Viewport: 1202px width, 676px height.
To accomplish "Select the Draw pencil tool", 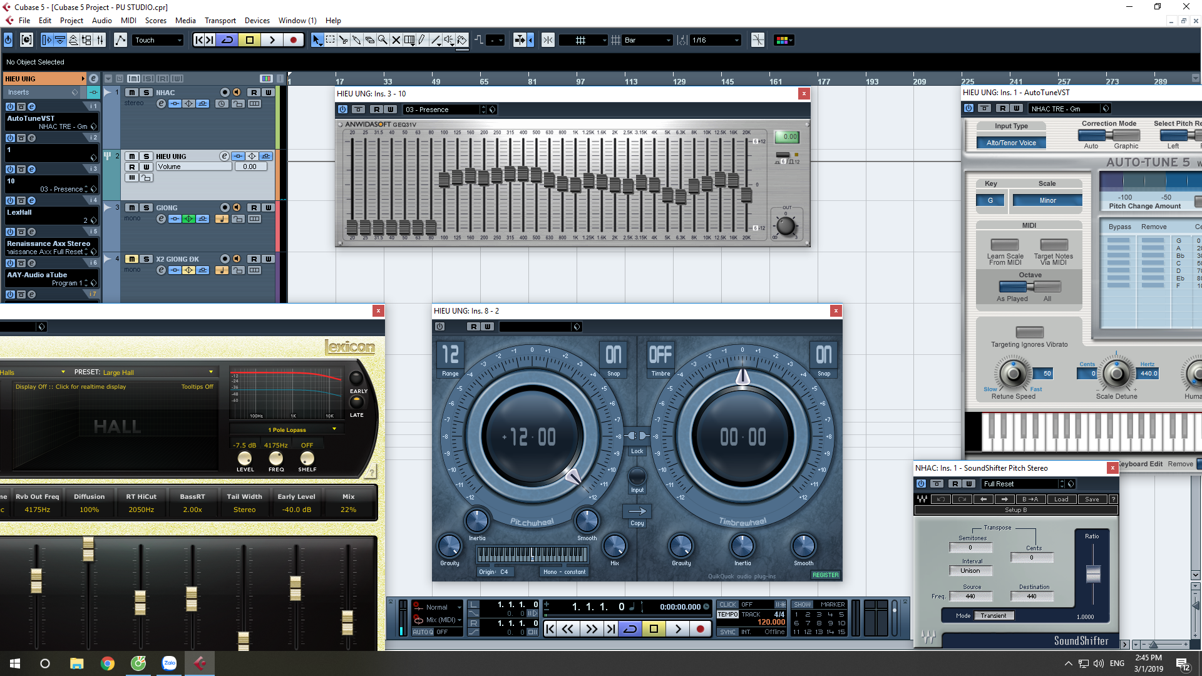I will coord(423,40).
